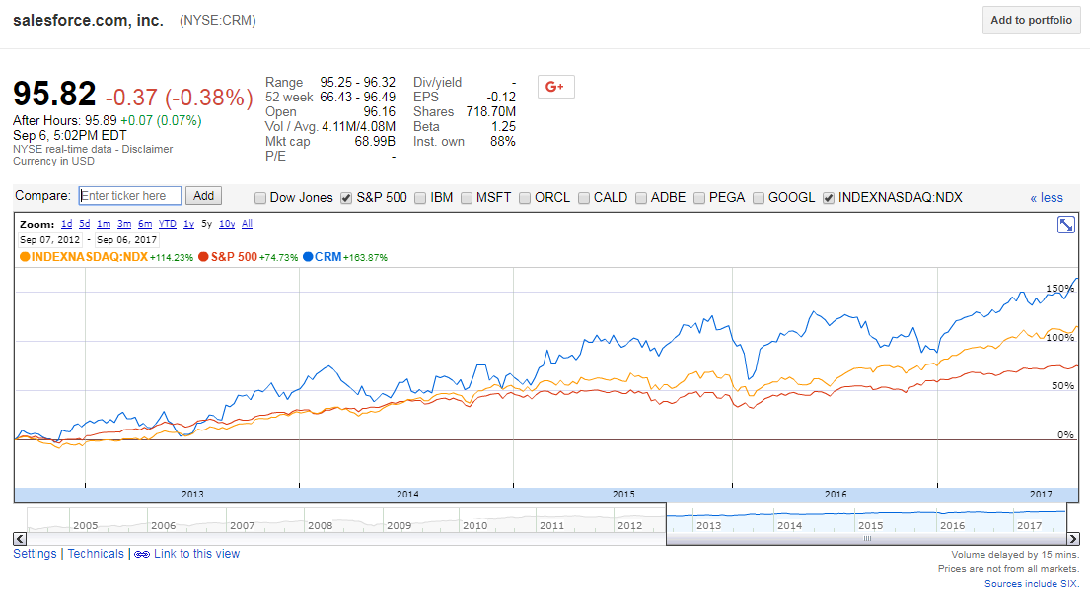Click the range slider grip handle
The height and width of the screenshot is (596, 1090).
coord(867,538)
